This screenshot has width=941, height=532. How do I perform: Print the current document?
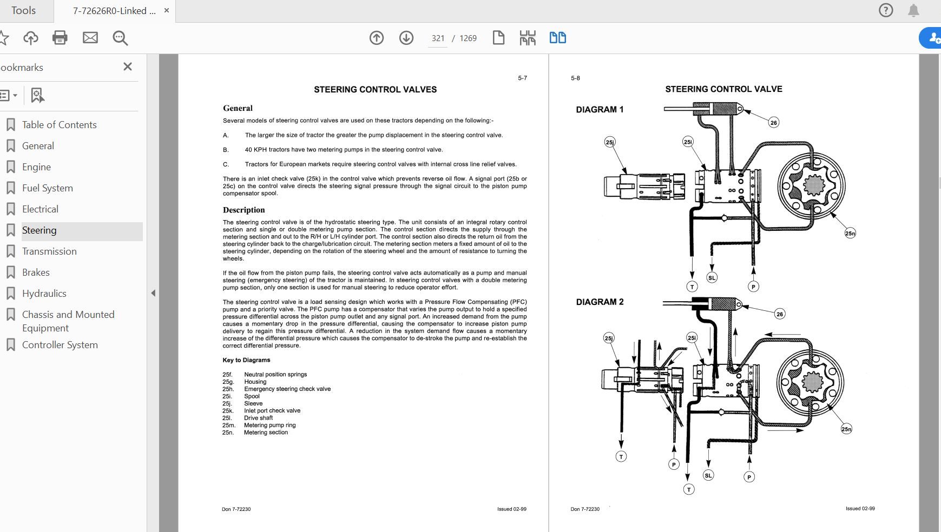(60, 38)
